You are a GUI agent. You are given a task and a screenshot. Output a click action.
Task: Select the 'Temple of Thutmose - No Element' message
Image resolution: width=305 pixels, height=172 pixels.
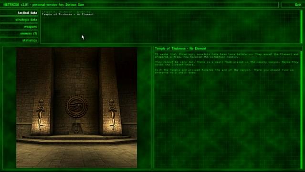click(x=68, y=14)
